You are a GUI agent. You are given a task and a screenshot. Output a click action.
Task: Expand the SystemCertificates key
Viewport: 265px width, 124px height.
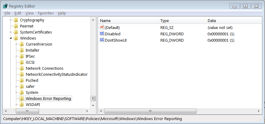click(x=11, y=32)
